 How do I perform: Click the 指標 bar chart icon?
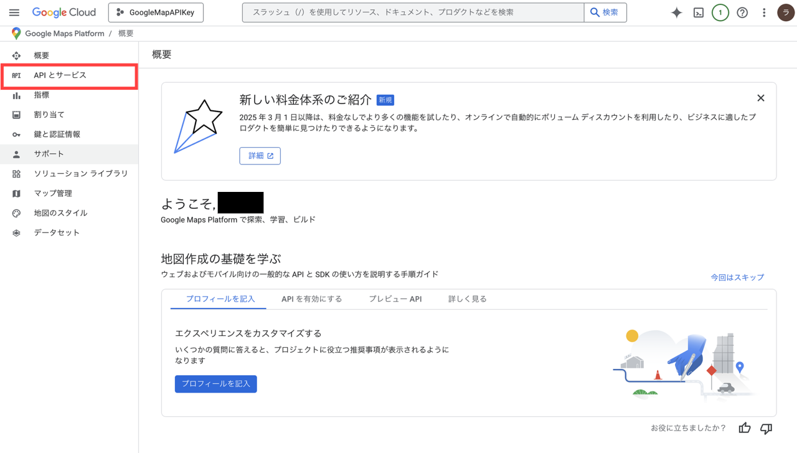[x=16, y=95]
